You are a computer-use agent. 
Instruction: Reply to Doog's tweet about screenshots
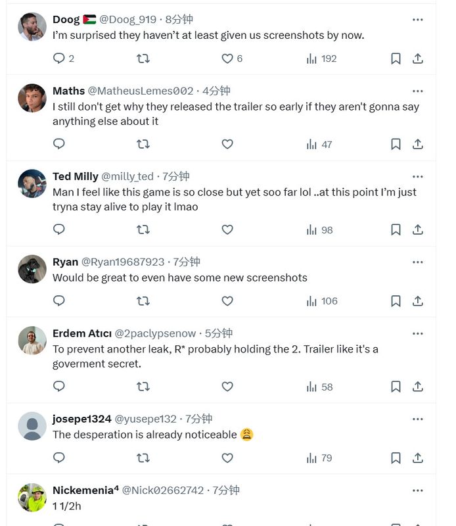(59, 59)
